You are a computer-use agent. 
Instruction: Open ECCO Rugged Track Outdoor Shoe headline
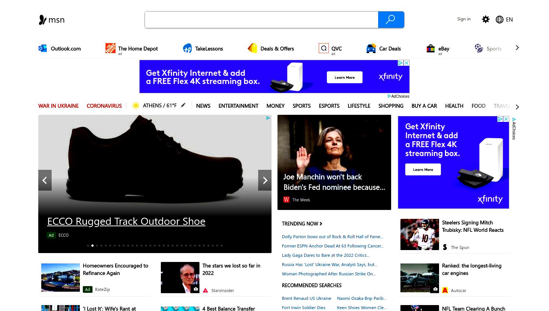126,221
